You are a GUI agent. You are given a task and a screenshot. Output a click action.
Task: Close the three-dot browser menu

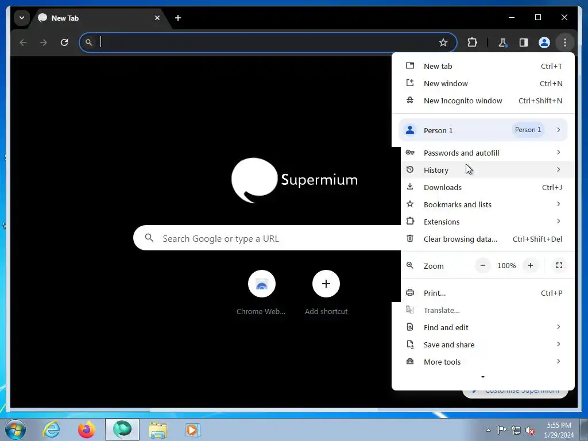(x=565, y=42)
